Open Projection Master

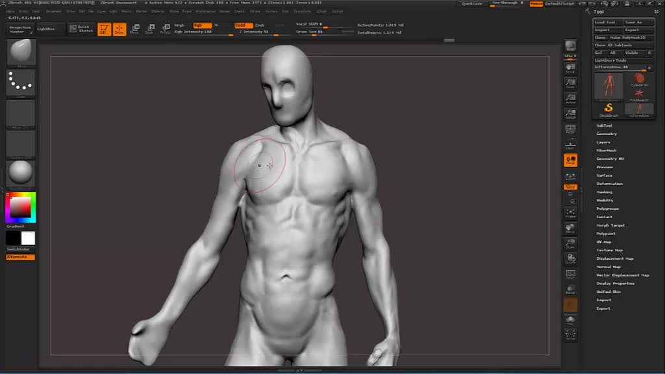coord(20,29)
